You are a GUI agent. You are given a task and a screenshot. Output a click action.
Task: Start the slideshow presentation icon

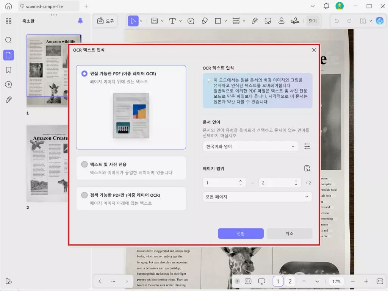coord(261,282)
